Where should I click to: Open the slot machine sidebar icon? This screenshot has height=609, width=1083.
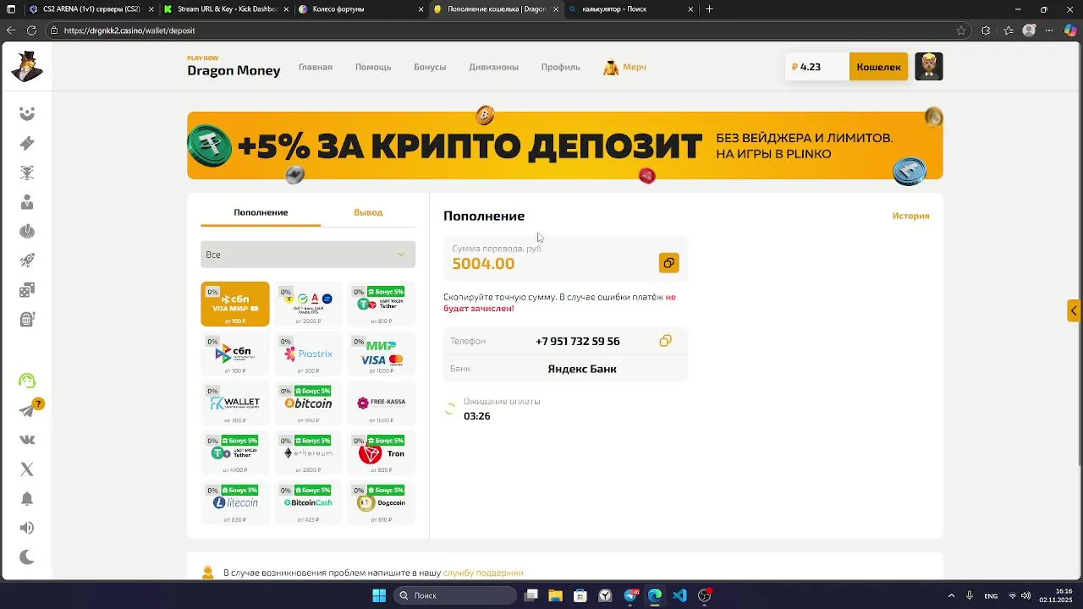coord(27,320)
